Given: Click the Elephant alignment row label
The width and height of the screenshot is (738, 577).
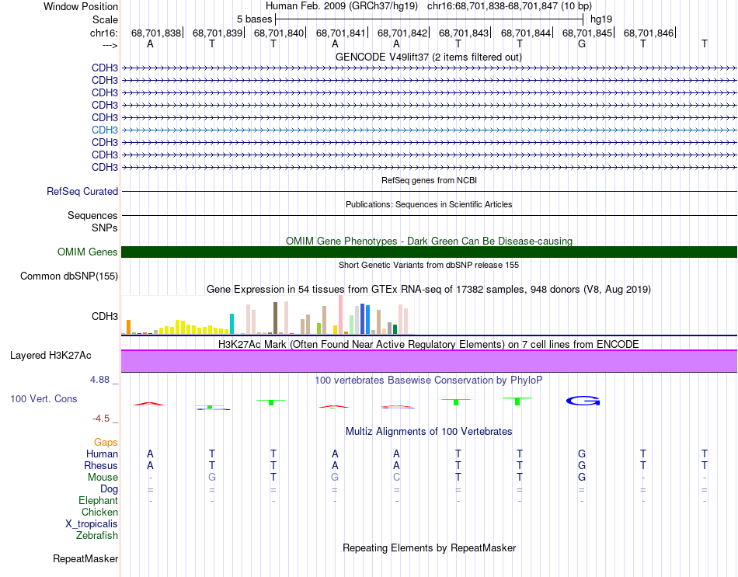Looking at the screenshot, I should (98, 501).
